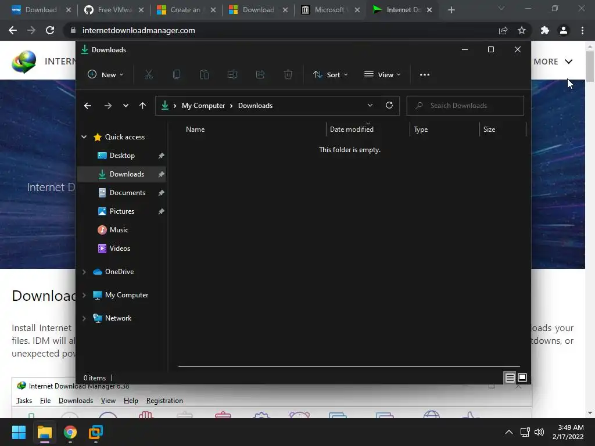Go forward in File Explorer navigation
This screenshot has width=595, height=446.
coord(108,106)
